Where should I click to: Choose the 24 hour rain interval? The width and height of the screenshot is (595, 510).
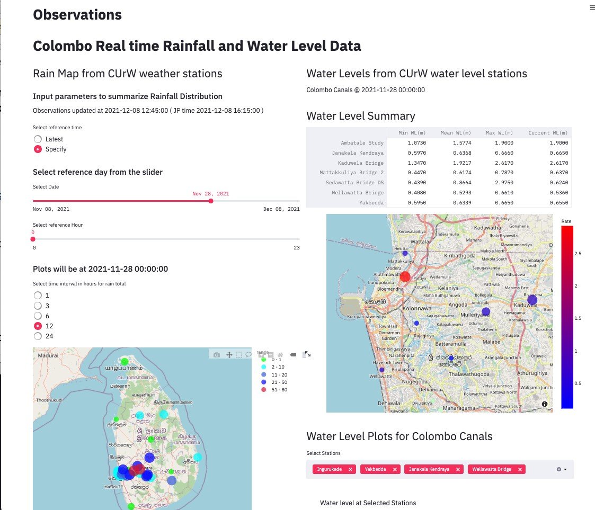click(38, 336)
